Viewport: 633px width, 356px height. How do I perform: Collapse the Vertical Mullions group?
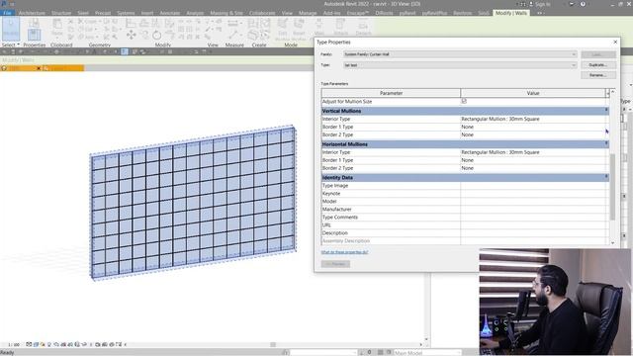click(x=606, y=110)
